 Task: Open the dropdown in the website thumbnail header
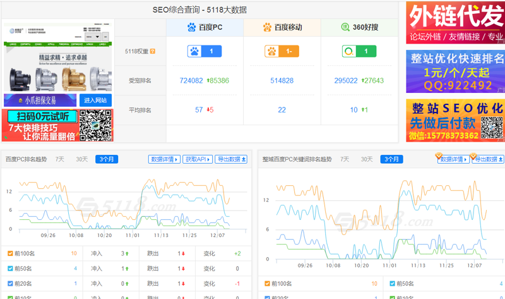point(93,37)
